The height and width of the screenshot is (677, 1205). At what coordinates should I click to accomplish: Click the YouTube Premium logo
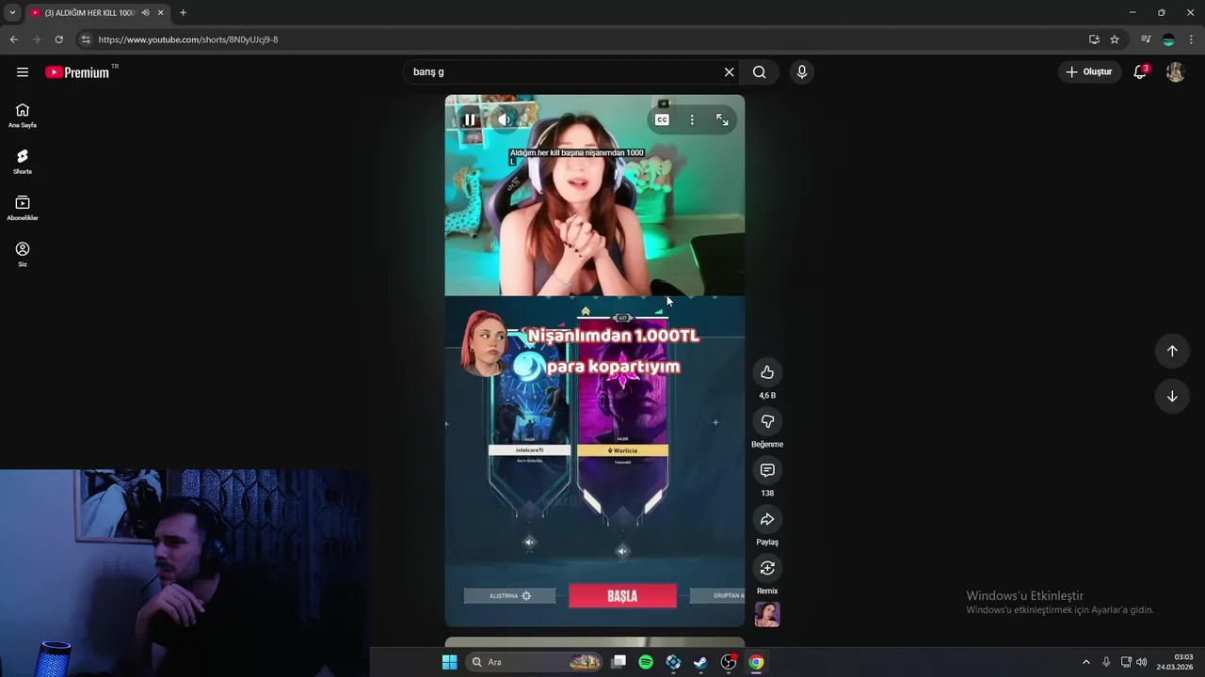click(77, 72)
